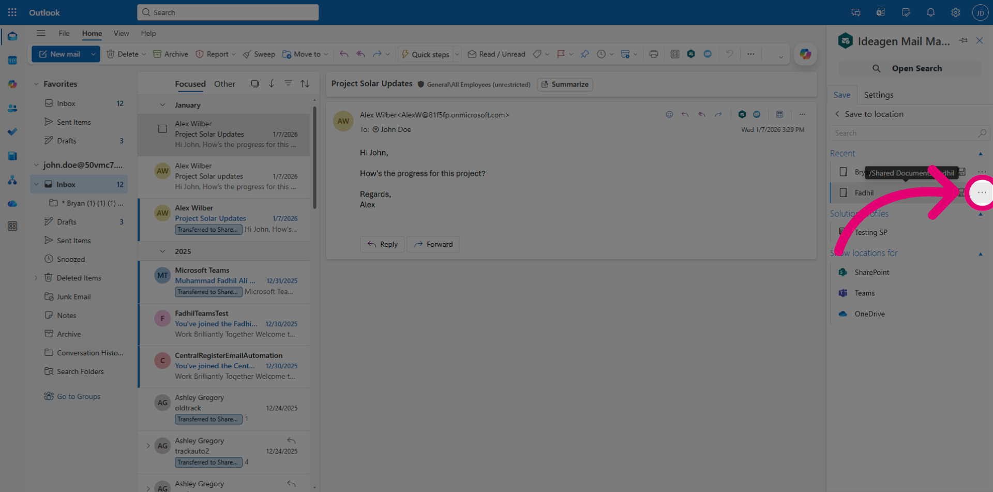Select the Teams location type
993x492 pixels.
point(865,293)
